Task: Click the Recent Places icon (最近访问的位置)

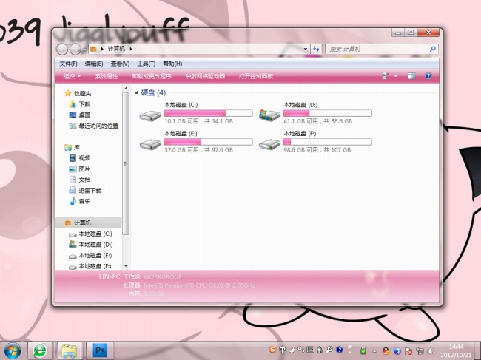Action: 73,126
